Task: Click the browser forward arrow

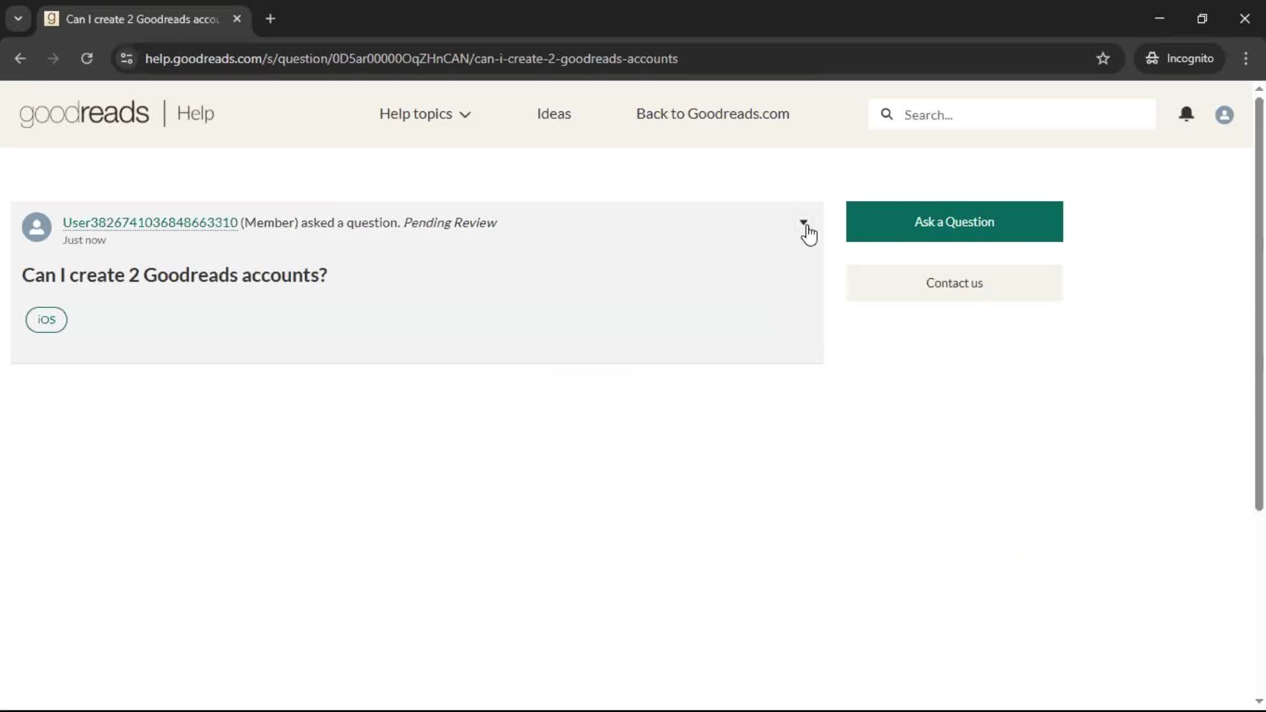Action: [53, 59]
